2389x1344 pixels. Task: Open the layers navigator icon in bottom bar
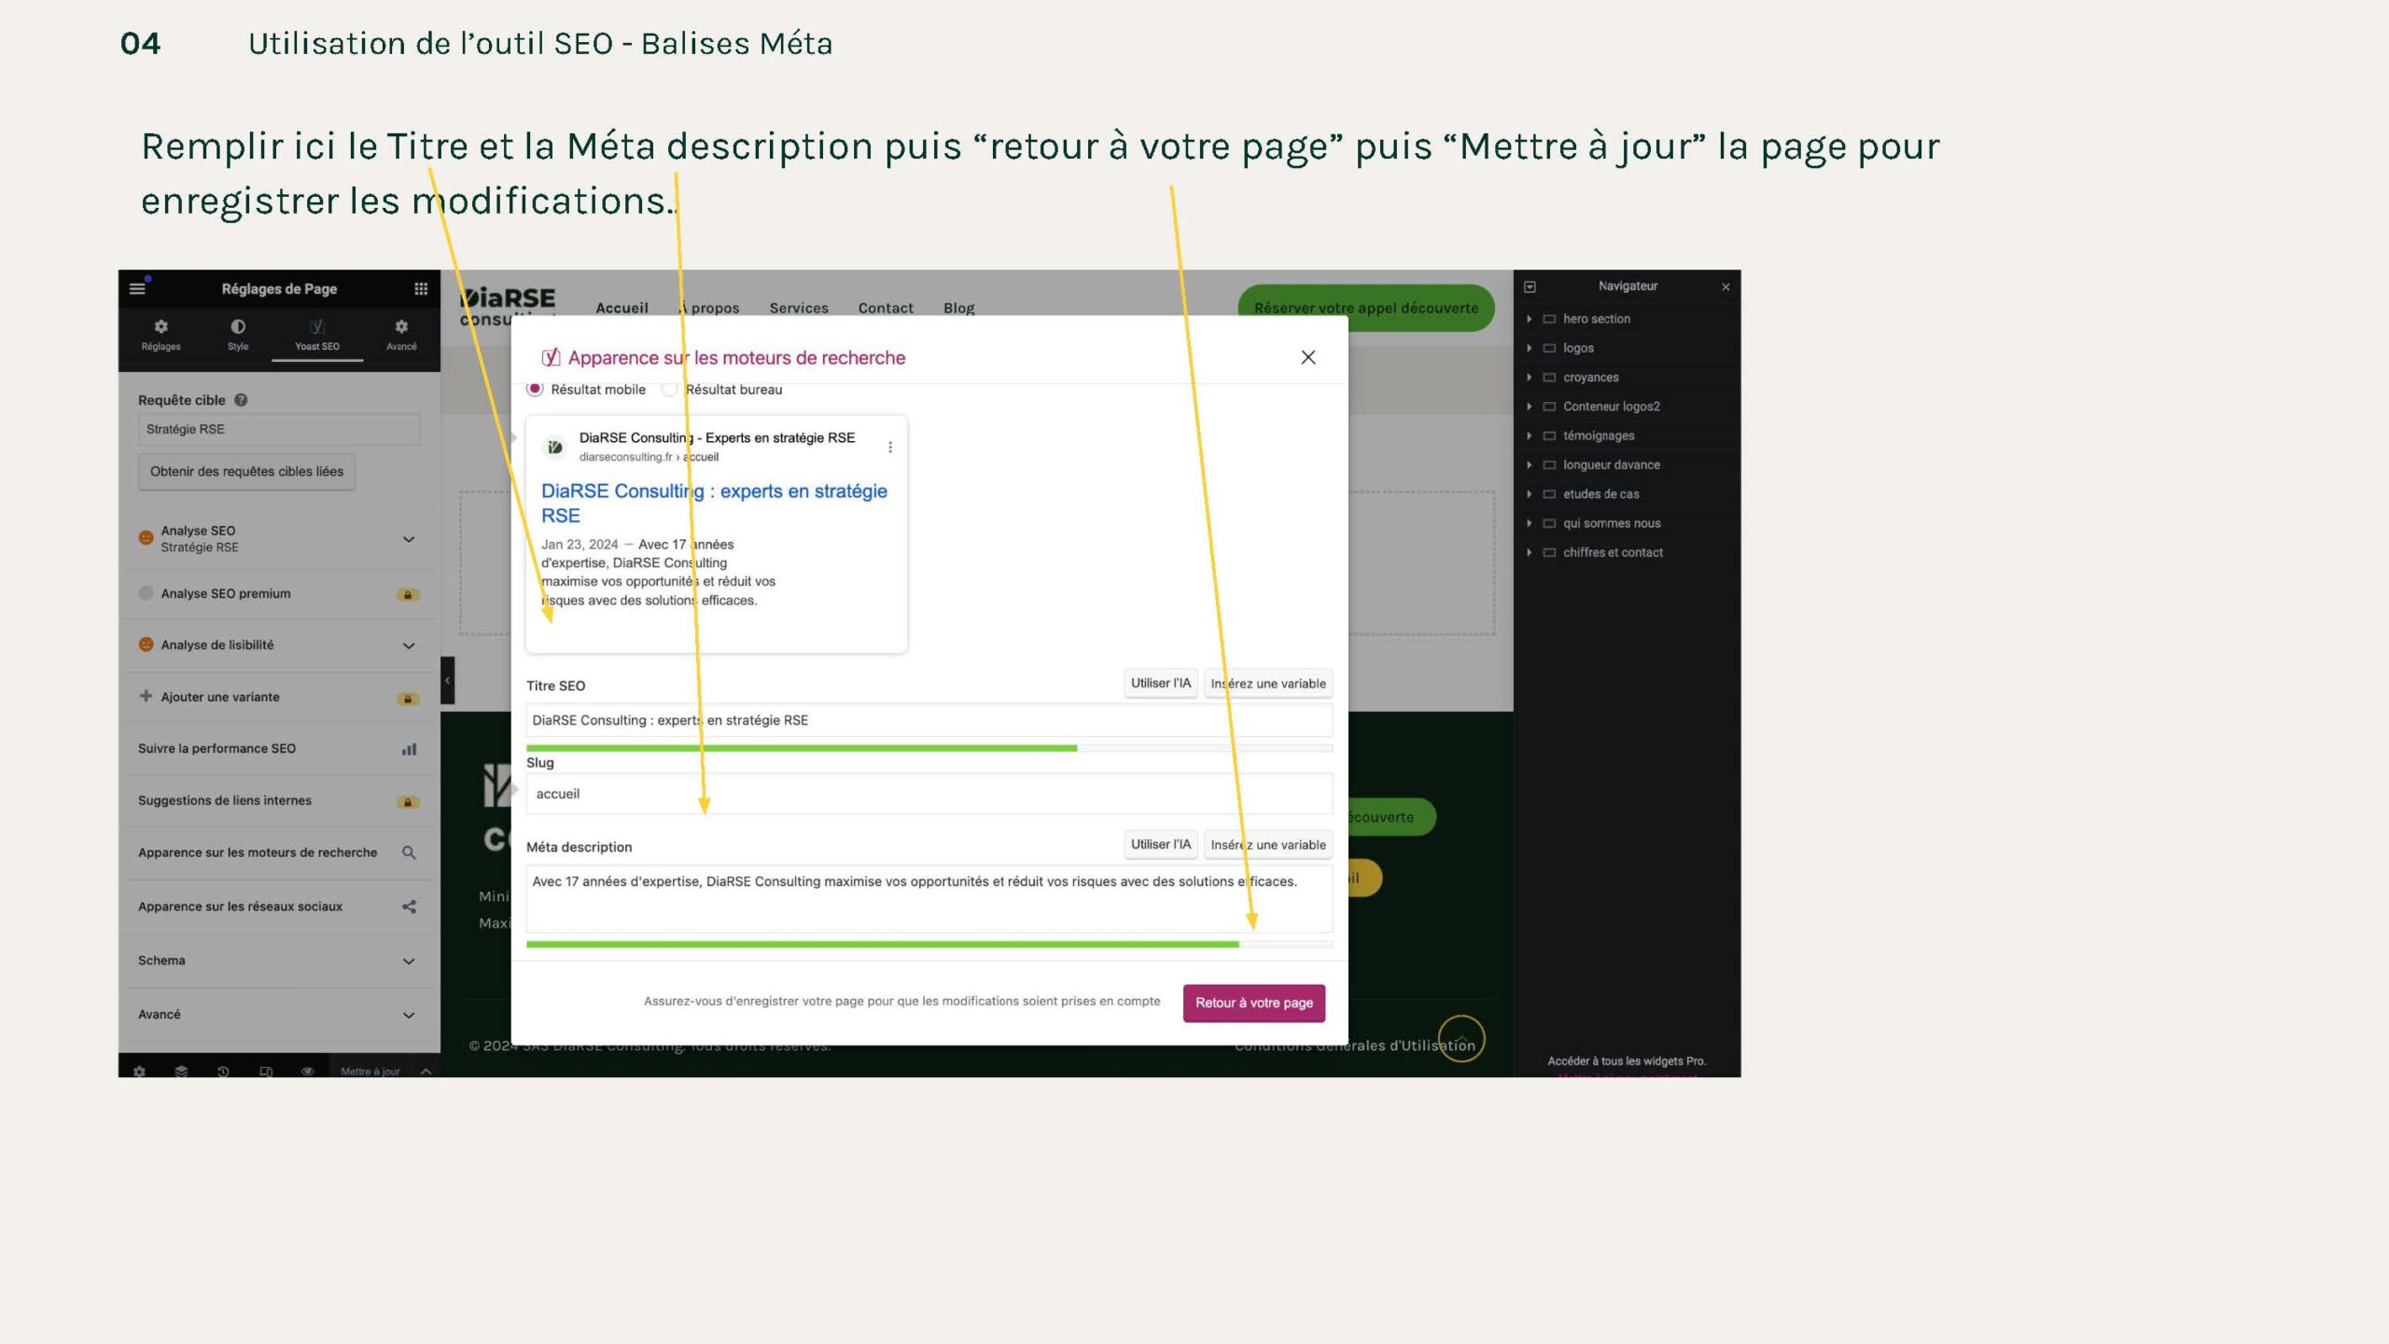point(181,1072)
